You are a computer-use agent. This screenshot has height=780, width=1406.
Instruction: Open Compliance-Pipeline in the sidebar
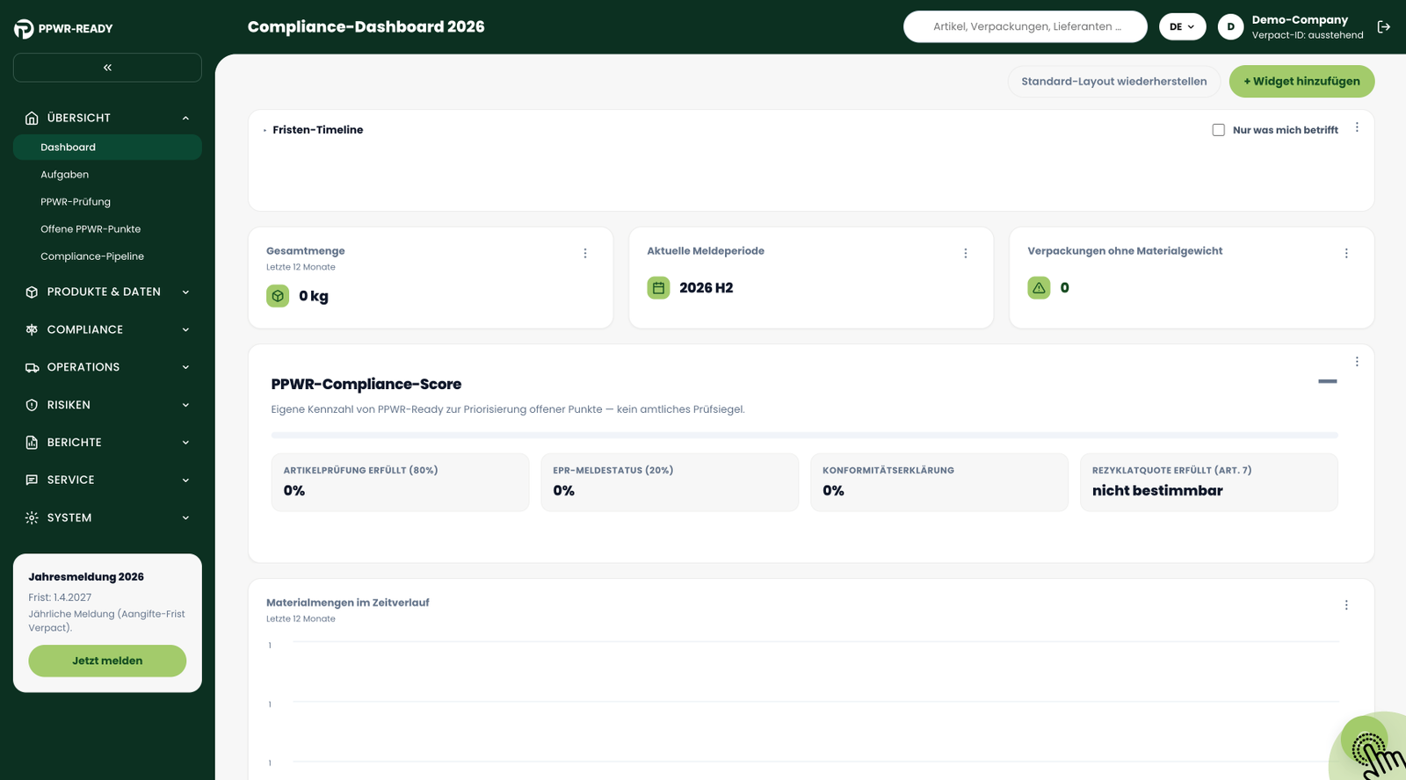(107, 256)
